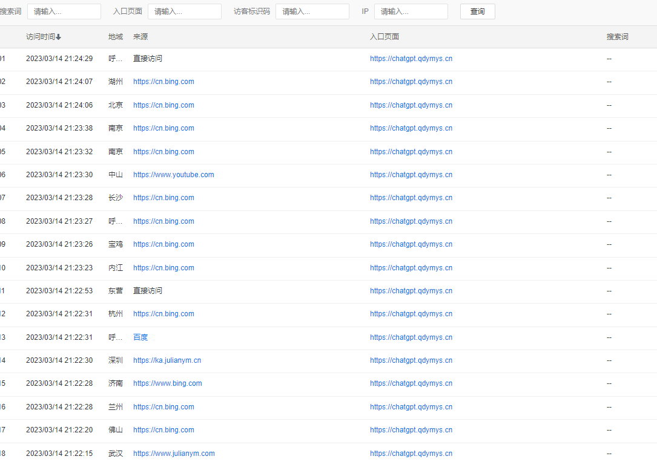The height and width of the screenshot is (462, 657).
Task: Open entry page link in 长沙 row
Action: tap(411, 198)
